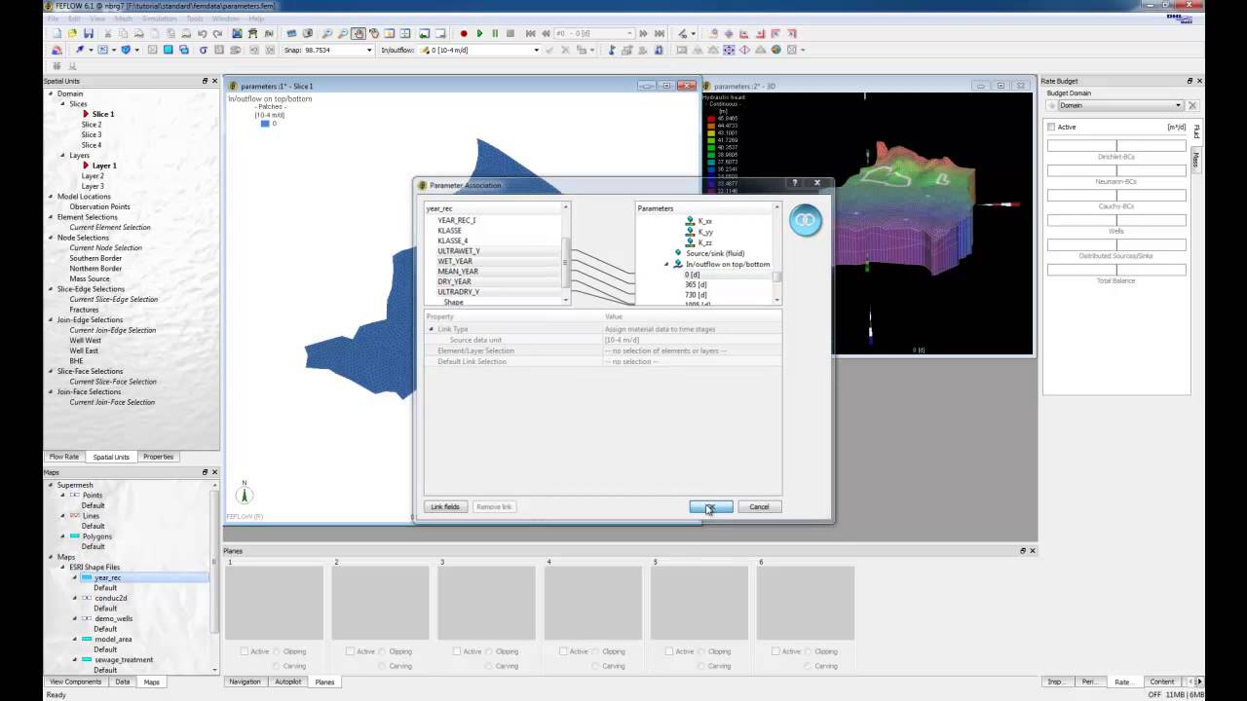
Task: Pause the simulation
Action: (x=495, y=33)
